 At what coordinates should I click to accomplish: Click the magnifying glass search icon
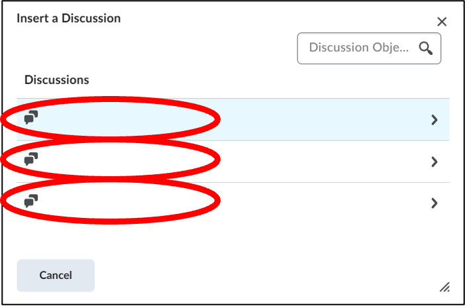425,48
